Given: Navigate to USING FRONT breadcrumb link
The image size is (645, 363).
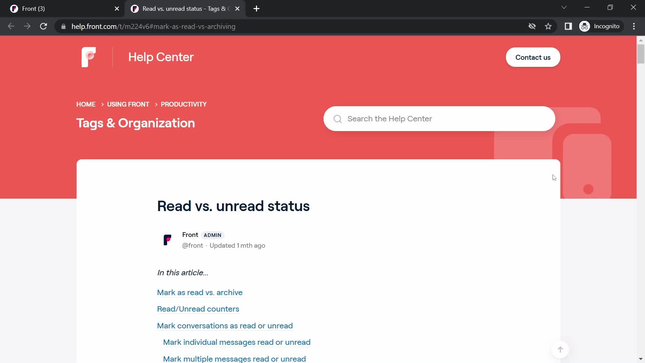Looking at the screenshot, I should click(x=128, y=104).
